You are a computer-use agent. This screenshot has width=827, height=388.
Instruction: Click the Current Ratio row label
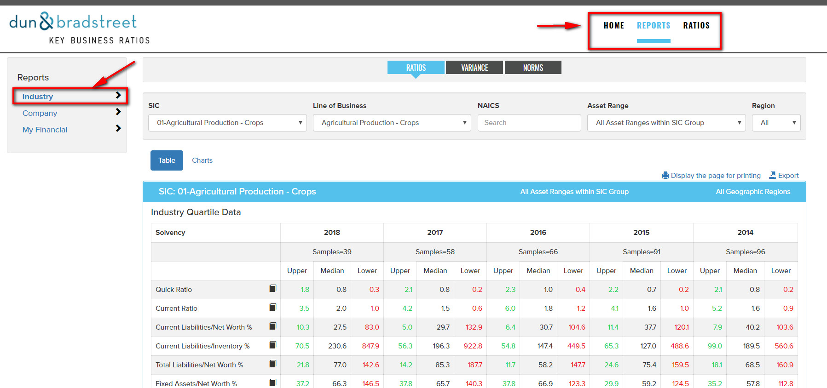click(x=176, y=308)
